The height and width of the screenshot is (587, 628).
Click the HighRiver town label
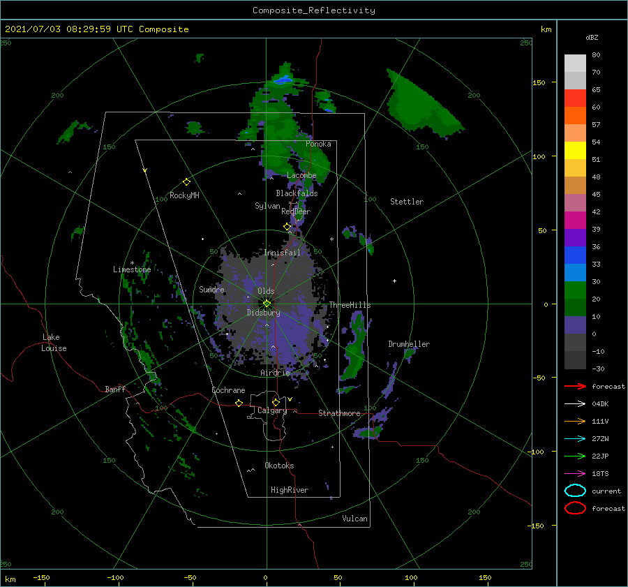coord(290,490)
